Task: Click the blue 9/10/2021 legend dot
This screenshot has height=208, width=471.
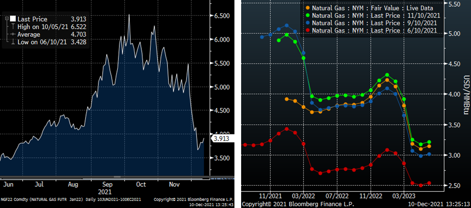Action: tap(307, 23)
